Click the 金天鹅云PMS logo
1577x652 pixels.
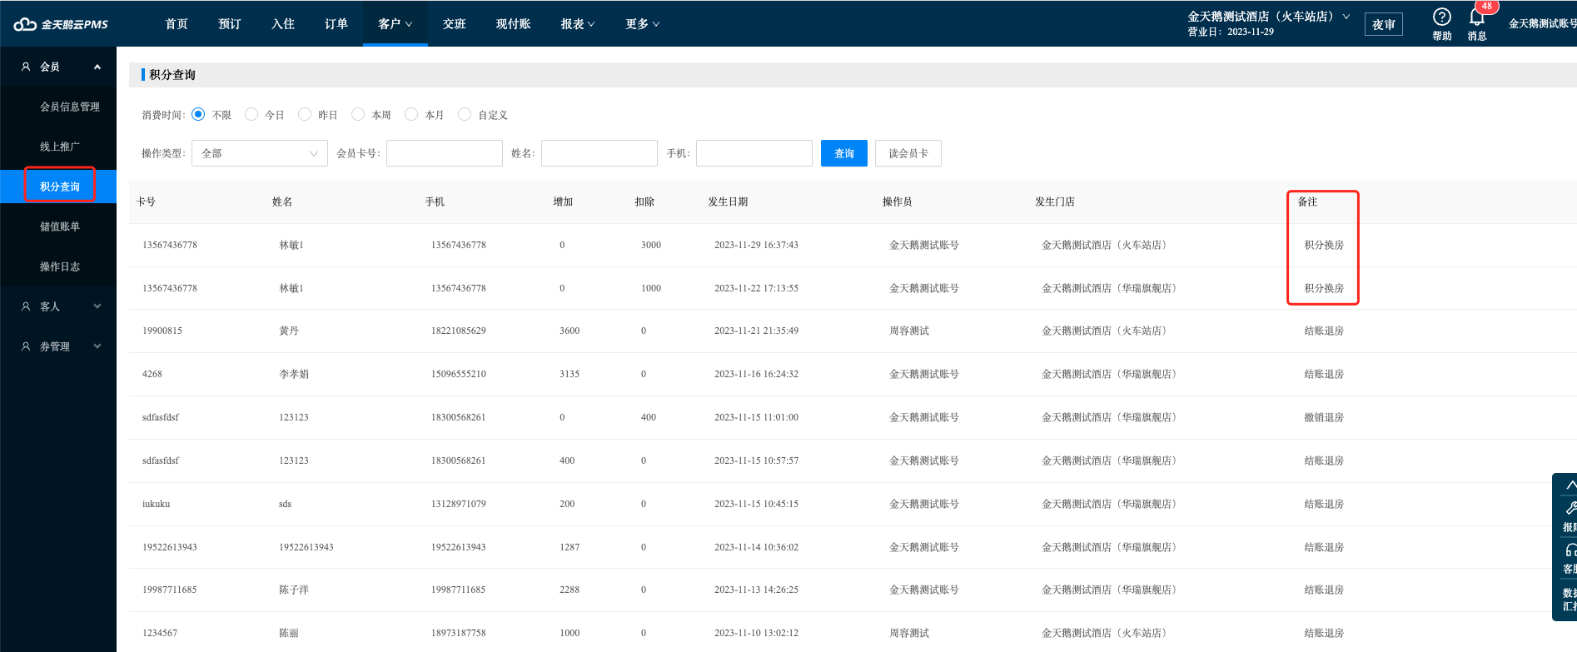61,24
